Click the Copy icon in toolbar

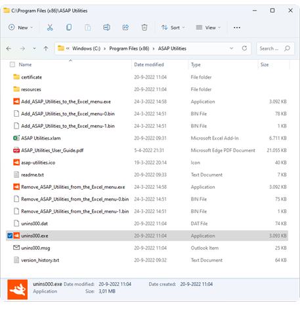click(x=69, y=28)
